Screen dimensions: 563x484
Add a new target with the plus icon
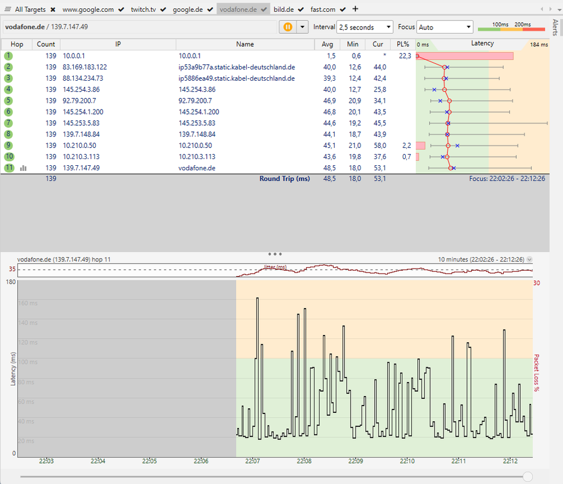355,9
